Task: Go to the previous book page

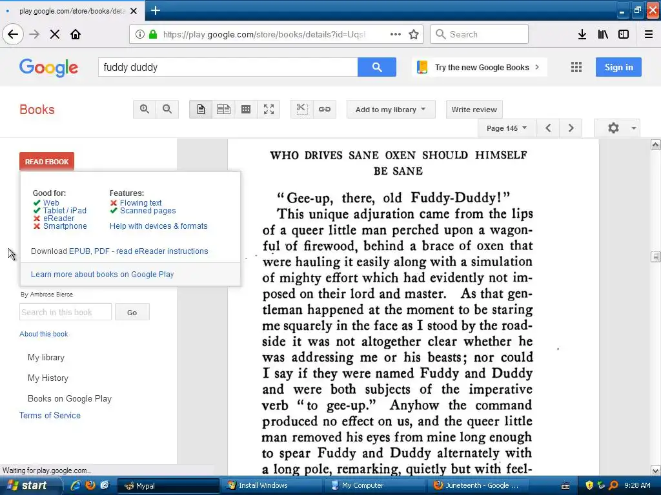Action: [548, 128]
